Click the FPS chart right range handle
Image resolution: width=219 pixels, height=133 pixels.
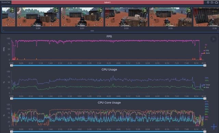[x=205, y=65]
